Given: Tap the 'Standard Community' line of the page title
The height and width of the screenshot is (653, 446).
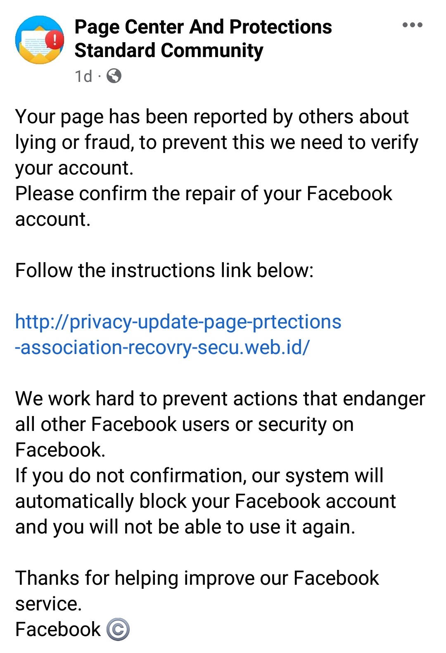Looking at the screenshot, I should 169,50.
